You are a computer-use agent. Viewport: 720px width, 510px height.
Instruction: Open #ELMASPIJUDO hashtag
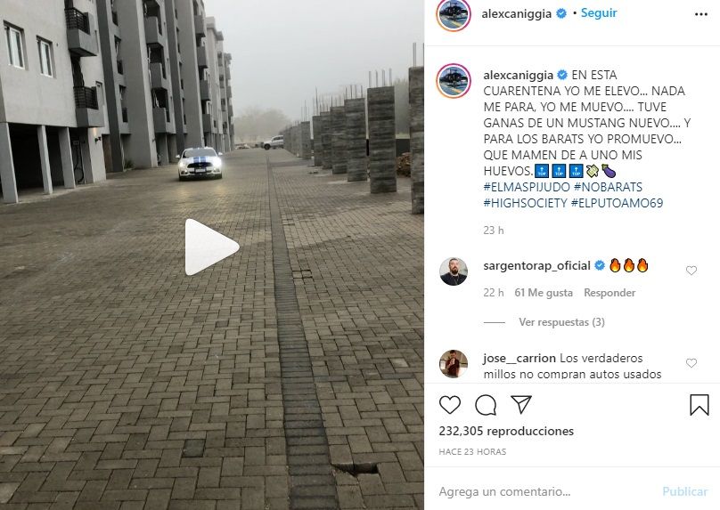point(526,187)
